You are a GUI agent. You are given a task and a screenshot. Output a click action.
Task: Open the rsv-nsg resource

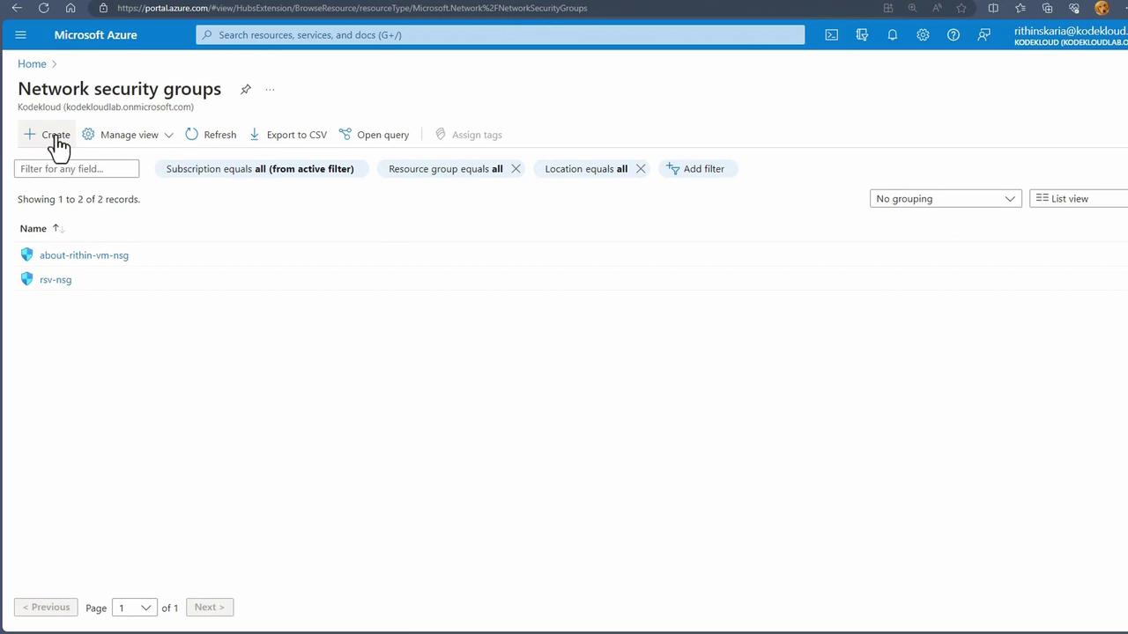pyautogui.click(x=56, y=280)
